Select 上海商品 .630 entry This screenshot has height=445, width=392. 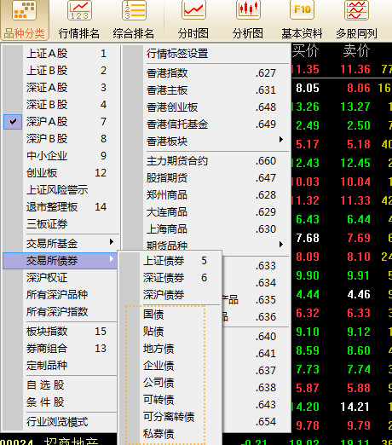[x=206, y=229]
